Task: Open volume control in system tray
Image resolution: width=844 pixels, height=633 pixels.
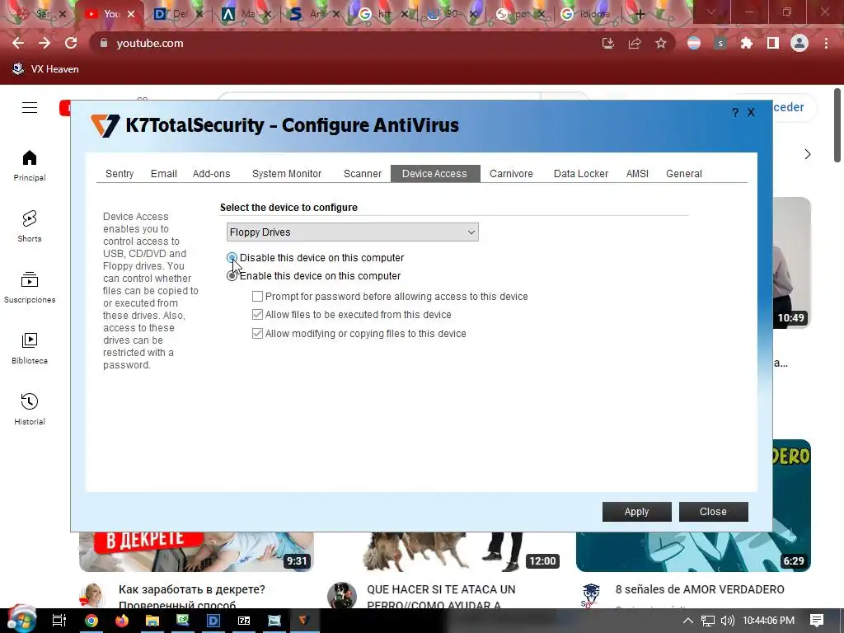Action: click(727, 621)
